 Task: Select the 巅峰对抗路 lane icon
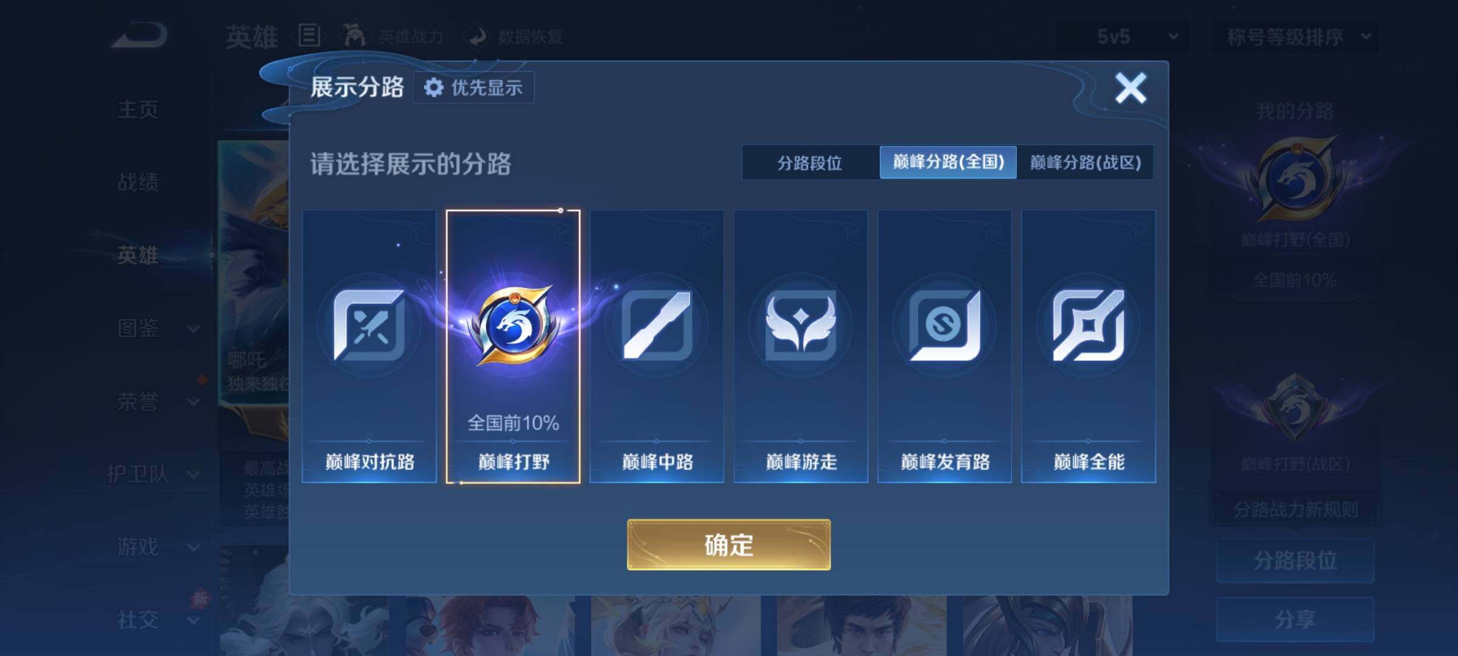(x=369, y=326)
